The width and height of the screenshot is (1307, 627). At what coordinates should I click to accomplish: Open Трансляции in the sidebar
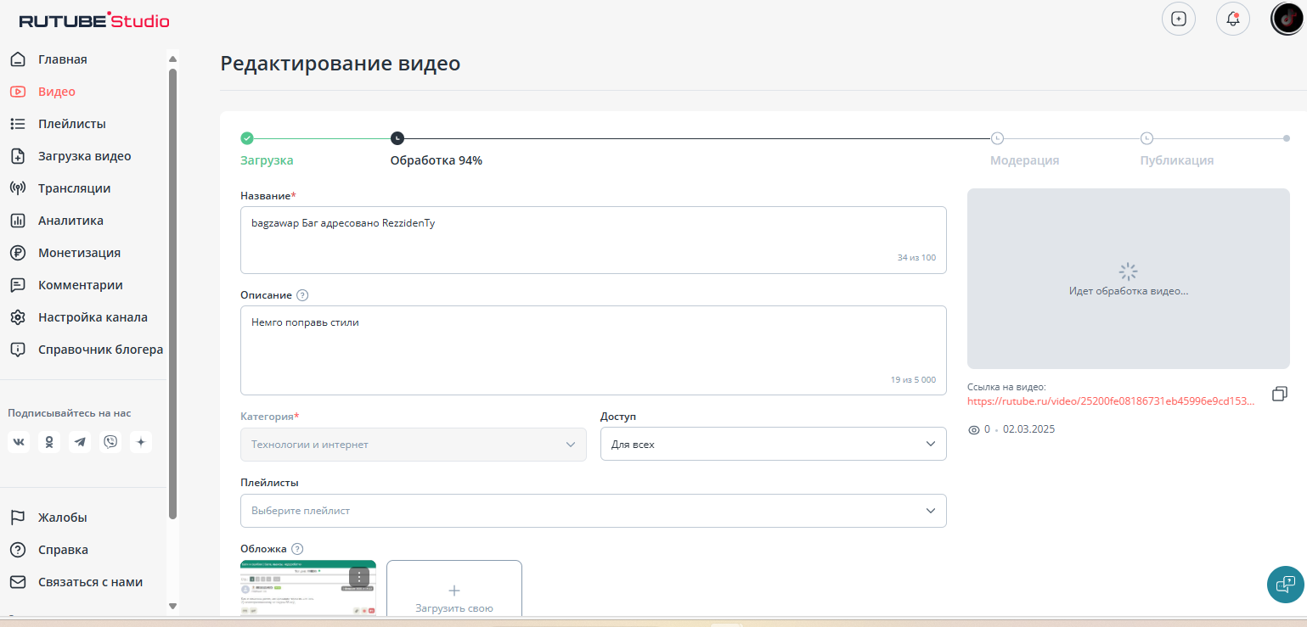click(74, 188)
